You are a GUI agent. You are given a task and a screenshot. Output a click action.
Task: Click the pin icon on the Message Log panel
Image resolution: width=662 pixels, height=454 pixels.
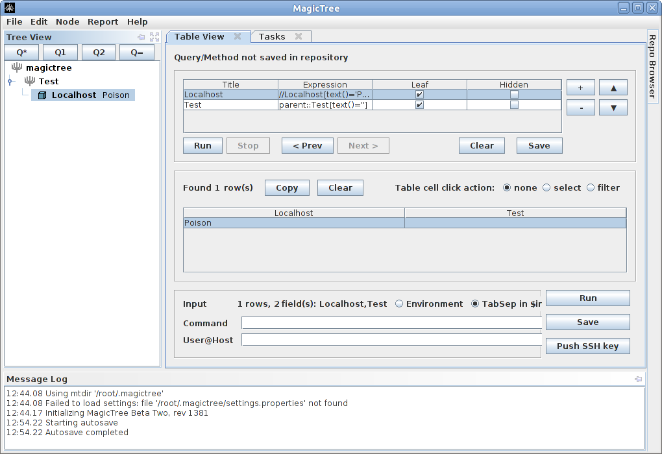tap(638, 378)
